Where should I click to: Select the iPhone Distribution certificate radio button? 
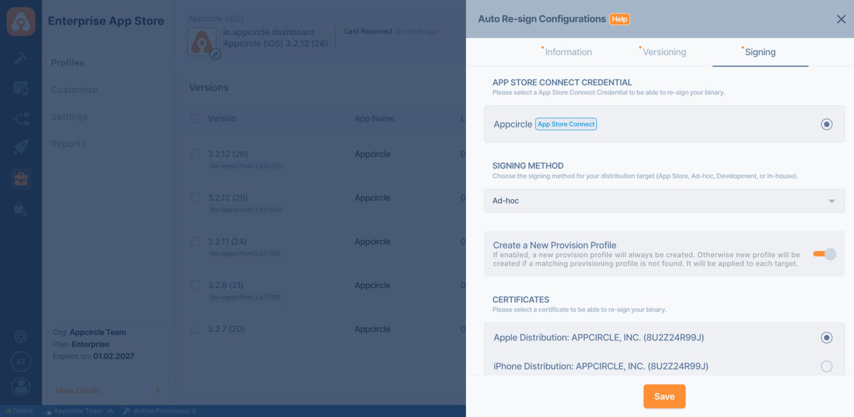[827, 366]
